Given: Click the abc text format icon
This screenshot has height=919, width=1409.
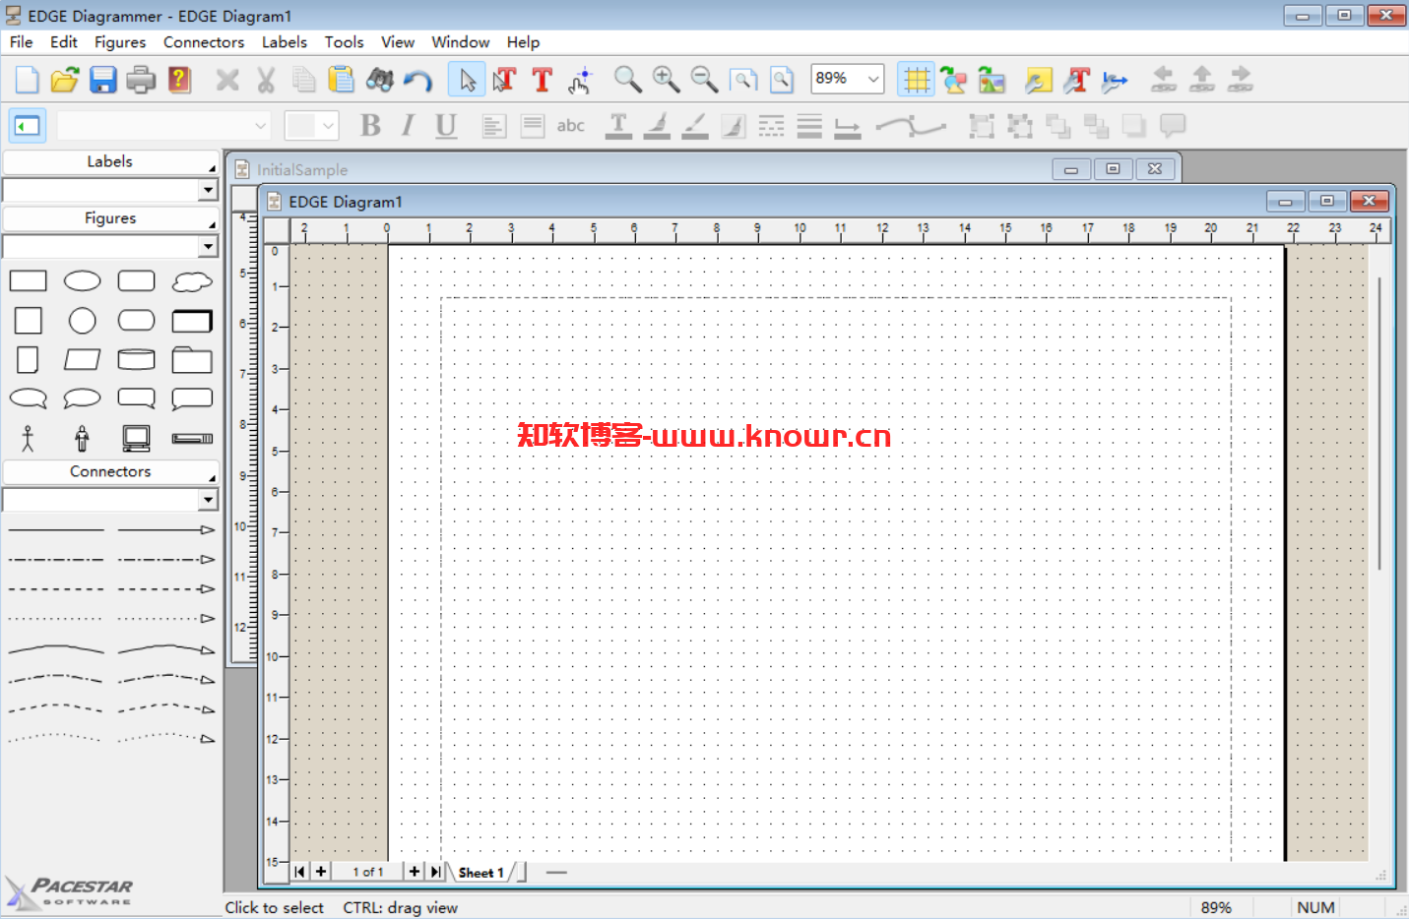Looking at the screenshot, I should 571,126.
